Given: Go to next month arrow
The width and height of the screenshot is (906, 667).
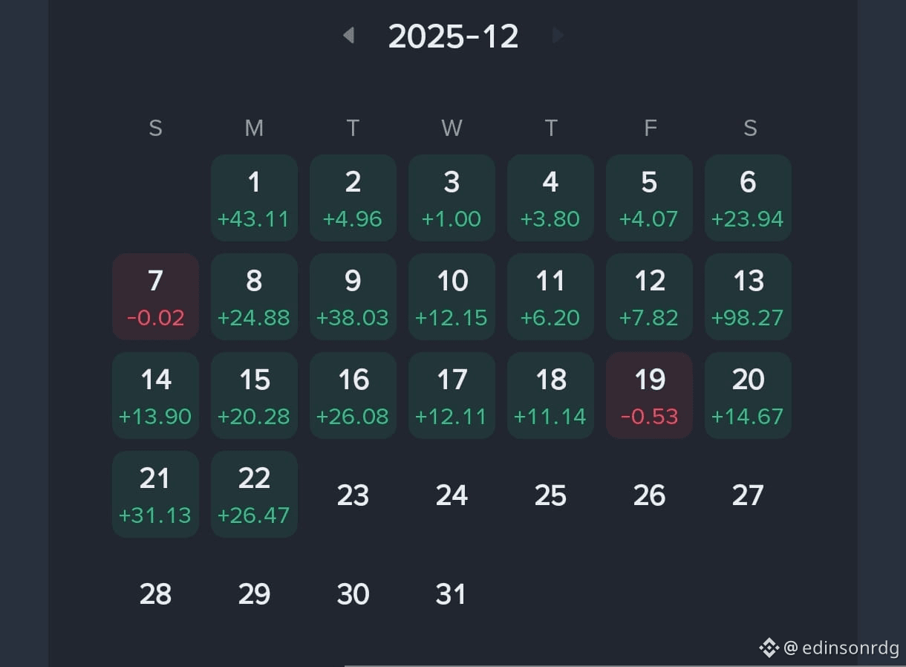Looking at the screenshot, I should point(558,35).
